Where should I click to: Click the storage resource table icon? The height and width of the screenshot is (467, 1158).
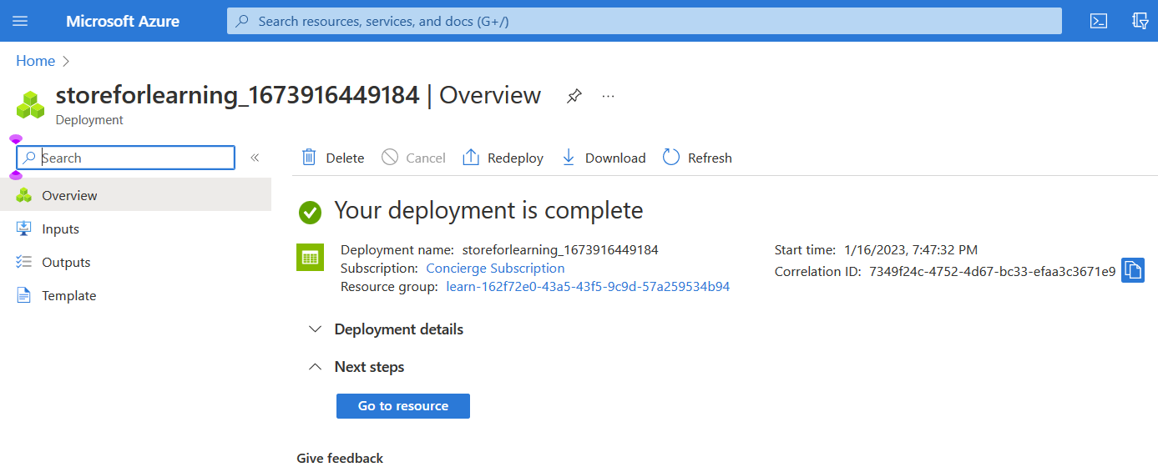tap(310, 258)
